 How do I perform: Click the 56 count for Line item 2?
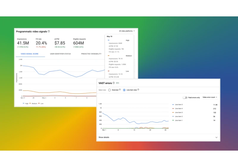(214, 117)
